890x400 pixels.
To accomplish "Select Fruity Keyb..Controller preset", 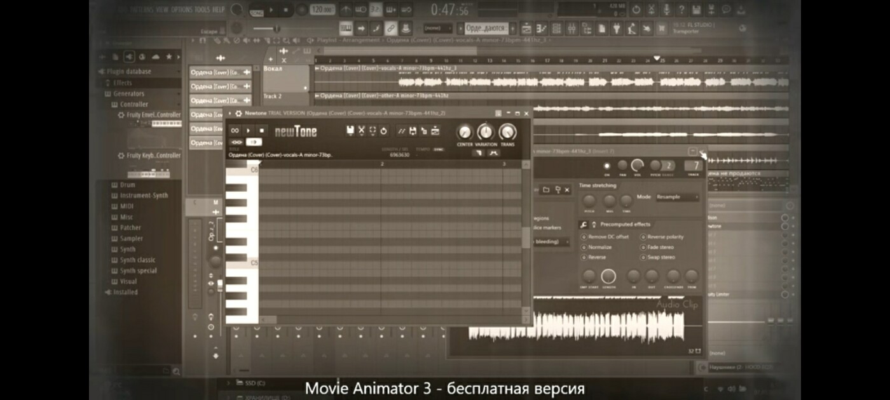I will [x=149, y=156].
